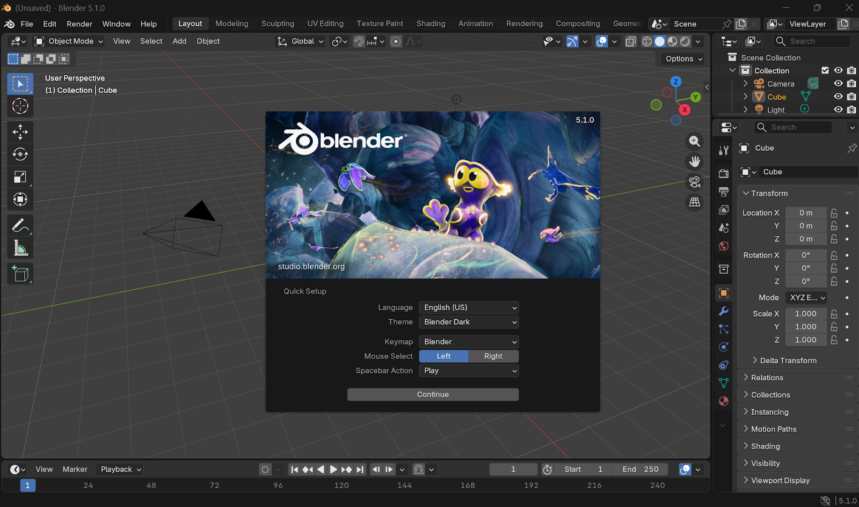Toggle the Cube eye visibility in outliner

pyautogui.click(x=838, y=97)
